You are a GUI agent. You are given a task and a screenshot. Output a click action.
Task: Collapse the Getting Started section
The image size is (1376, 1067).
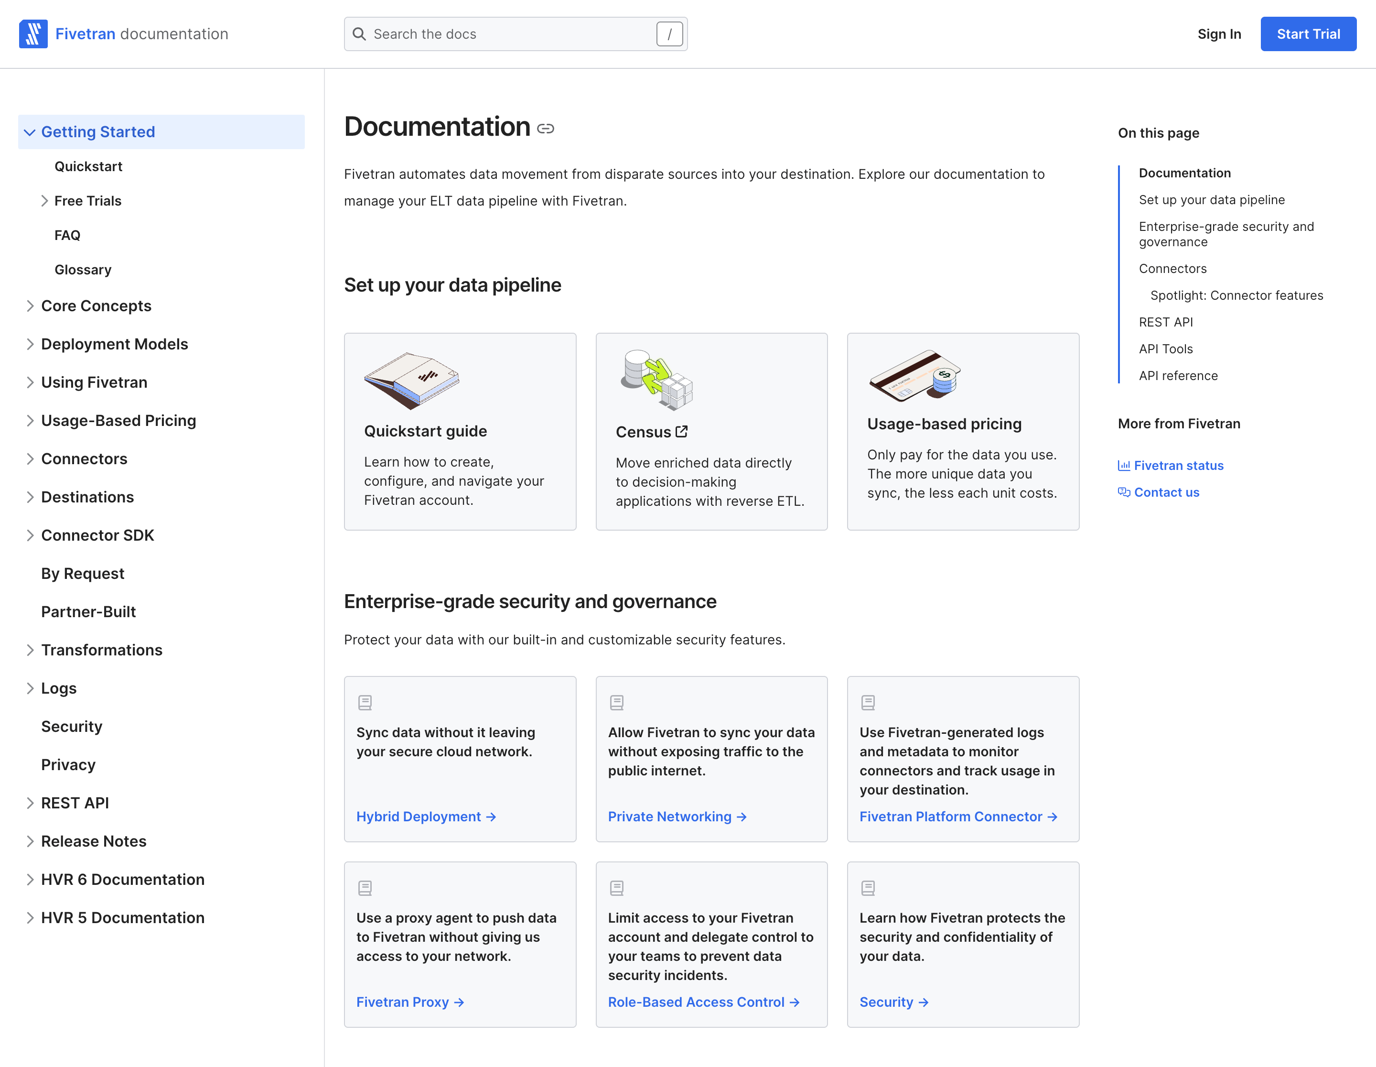pos(30,132)
